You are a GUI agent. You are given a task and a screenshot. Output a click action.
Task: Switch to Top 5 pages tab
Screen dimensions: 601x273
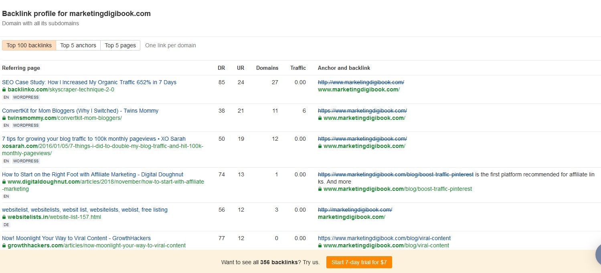120,45
